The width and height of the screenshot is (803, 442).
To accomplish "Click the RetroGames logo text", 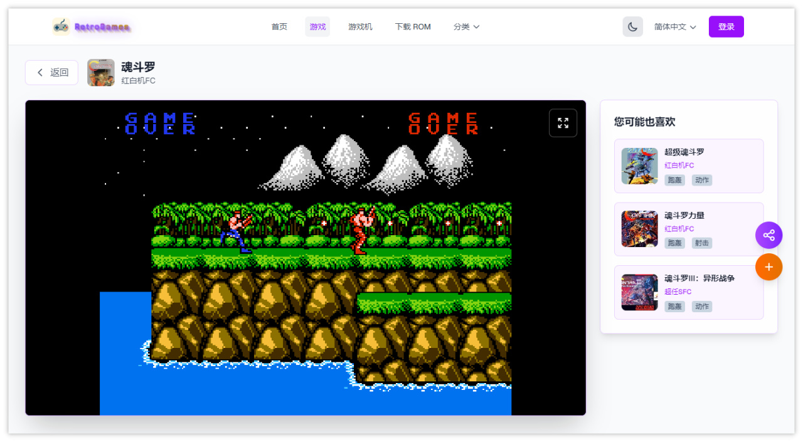I will [102, 27].
